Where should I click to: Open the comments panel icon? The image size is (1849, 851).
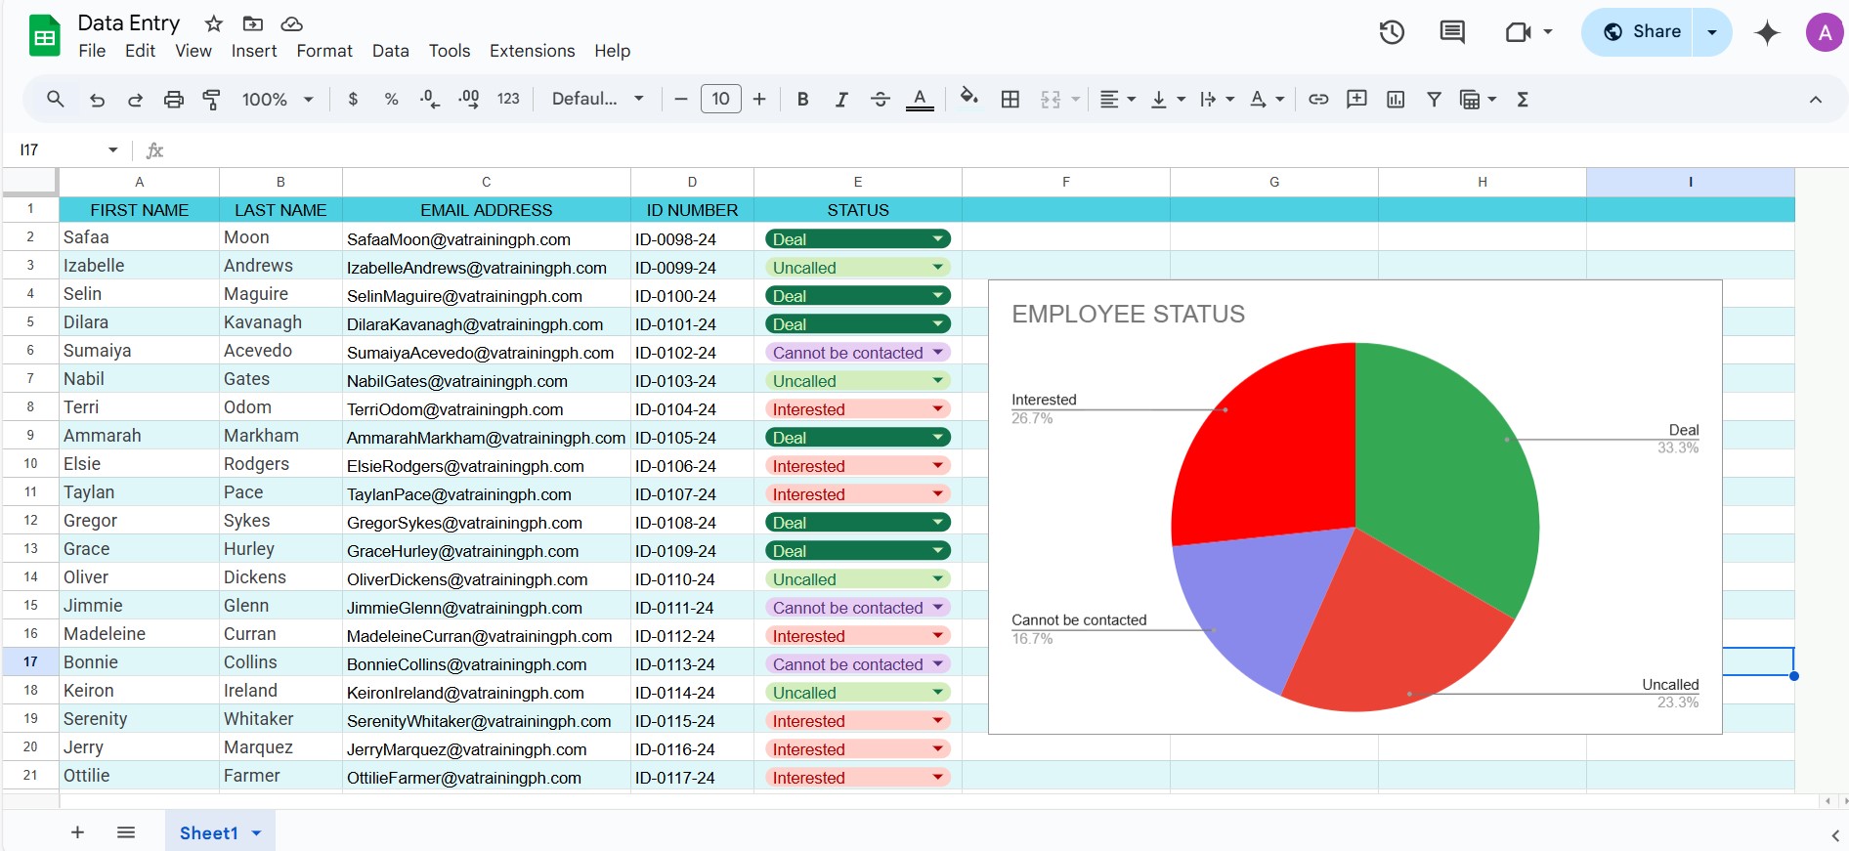point(1452,32)
